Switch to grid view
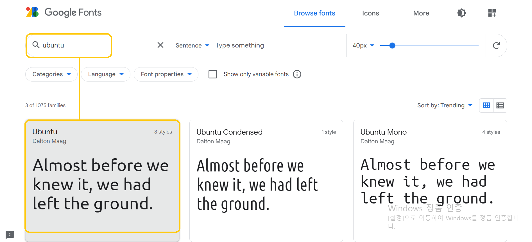Viewport: 532px width, 242px height. (486, 105)
